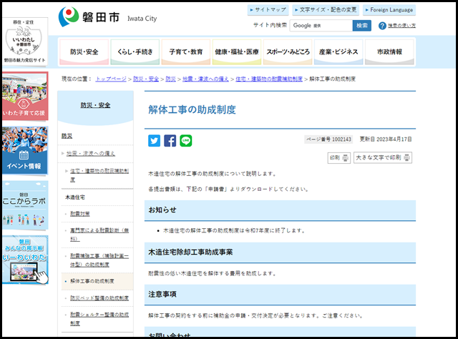Open the イベント情報 banner

(x=24, y=150)
